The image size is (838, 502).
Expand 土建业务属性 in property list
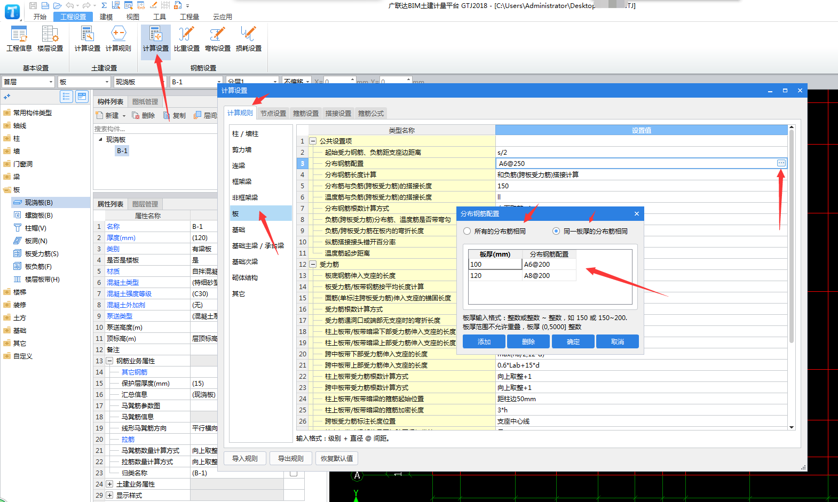(109, 484)
